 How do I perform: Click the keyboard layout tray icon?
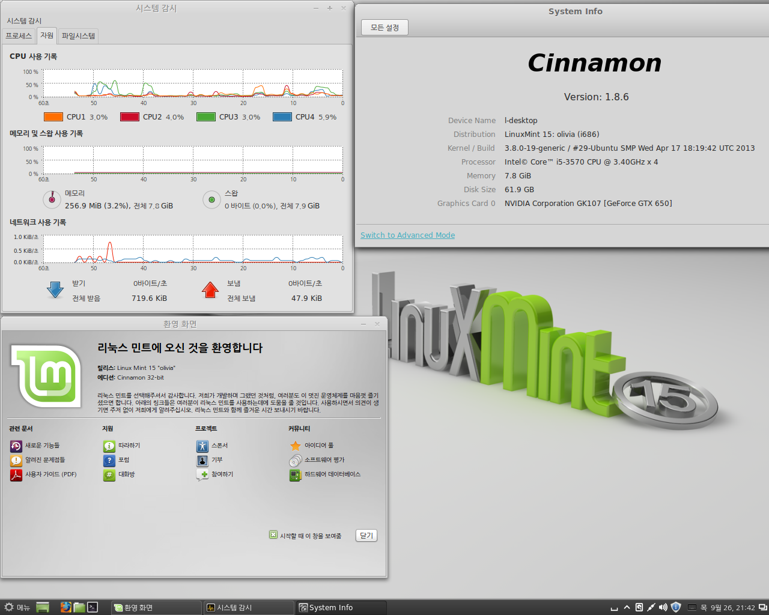(x=692, y=607)
